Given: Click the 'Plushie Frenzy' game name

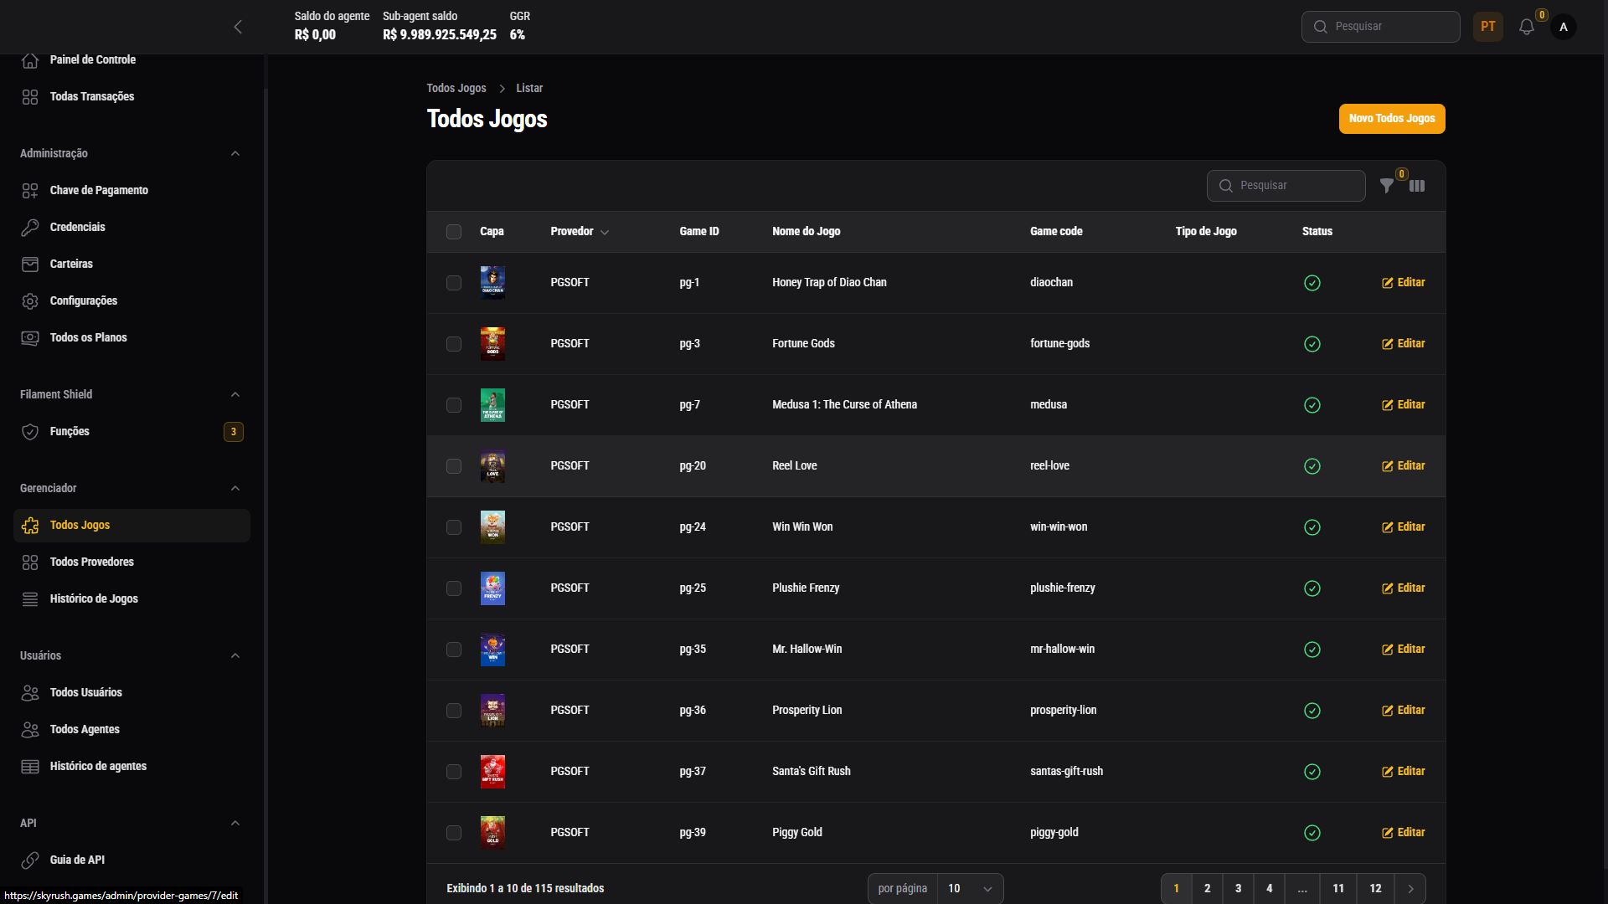Looking at the screenshot, I should pos(806,588).
